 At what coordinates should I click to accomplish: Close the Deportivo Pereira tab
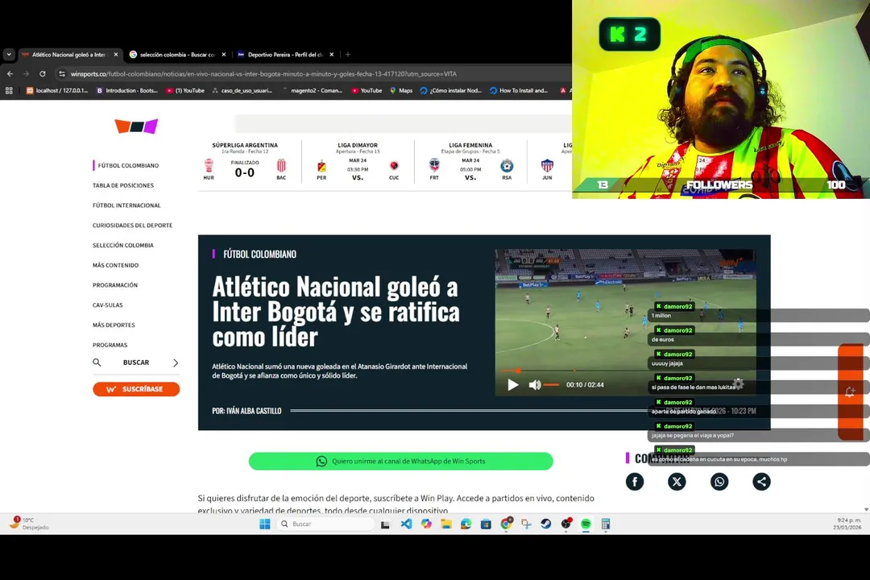[332, 55]
